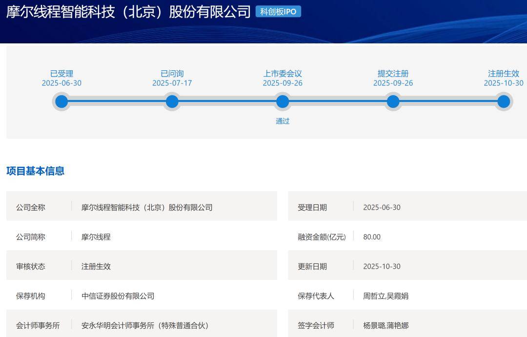Select the 上市委会议 stage label

coord(283,73)
